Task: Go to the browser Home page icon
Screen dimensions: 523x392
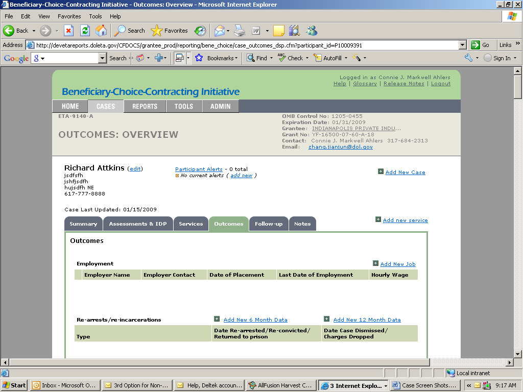Action: [x=101, y=31]
